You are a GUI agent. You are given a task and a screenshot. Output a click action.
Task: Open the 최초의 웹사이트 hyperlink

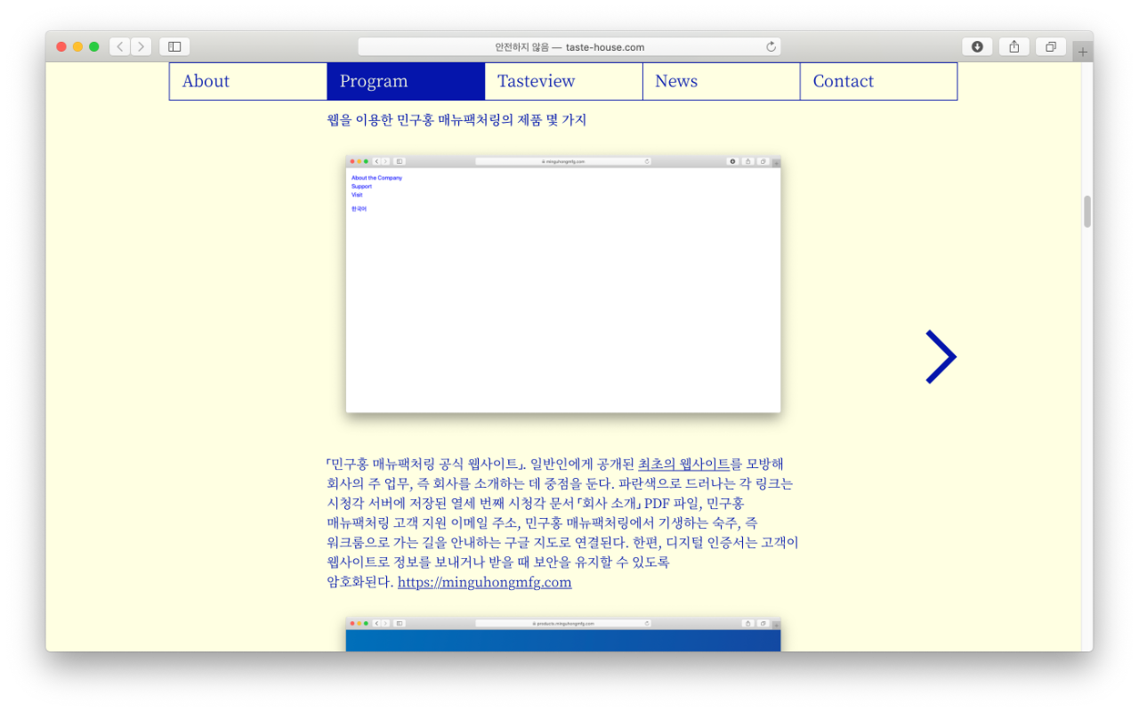pyautogui.click(x=683, y=464)
